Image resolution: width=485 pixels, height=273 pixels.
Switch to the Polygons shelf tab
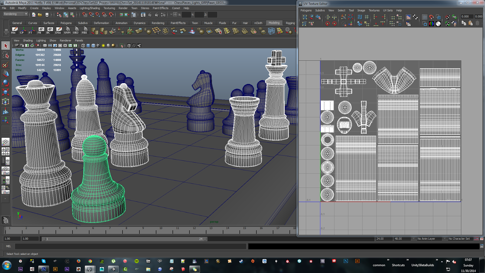(x=66, y=23)
